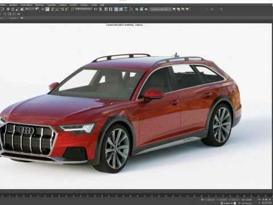Click second render icon after preset dropdown
The width and height of the screenshot is (273, 205).
(x=179, y=9)
